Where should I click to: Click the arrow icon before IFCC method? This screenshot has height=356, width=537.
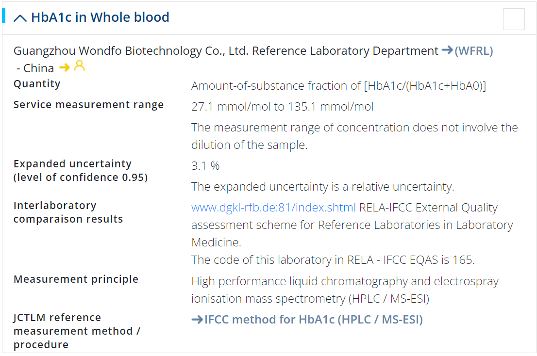(x=197, y=320)
